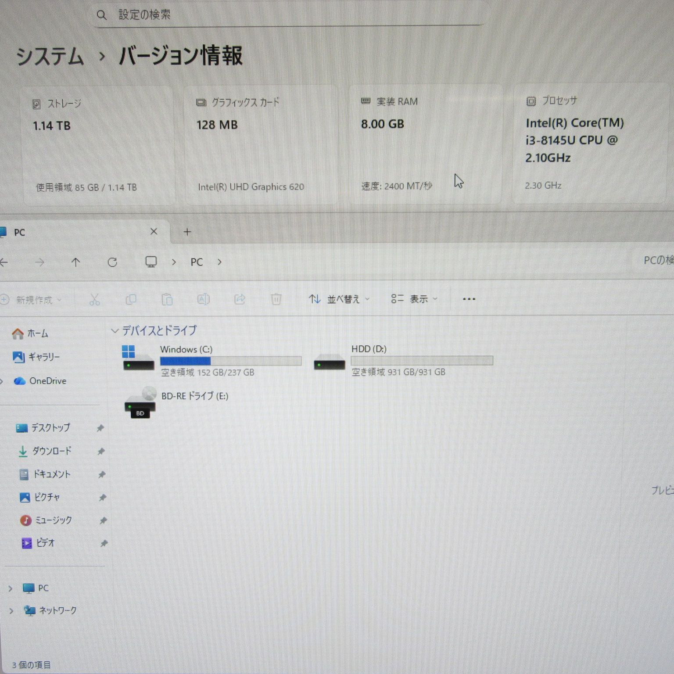Click the delete icon in the toolbar

tap(276, 299)
